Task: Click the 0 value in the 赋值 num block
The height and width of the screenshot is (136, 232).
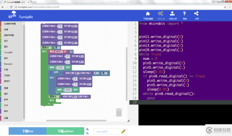Action: click(x=71, y=52)
